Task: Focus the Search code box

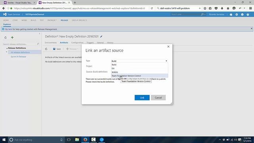Action: (185, 14)
